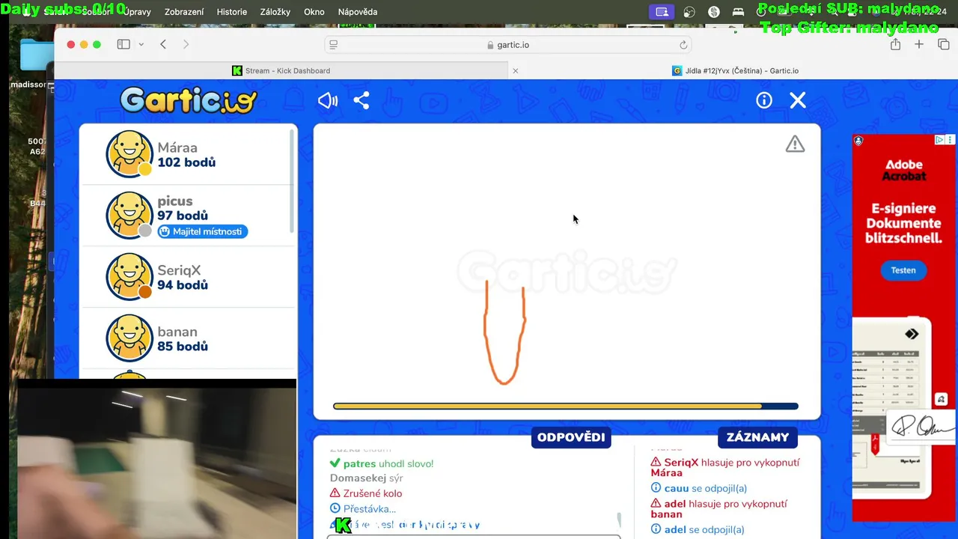
Task: Mute the Gartic.io game sound
Action: coord(328,100)
